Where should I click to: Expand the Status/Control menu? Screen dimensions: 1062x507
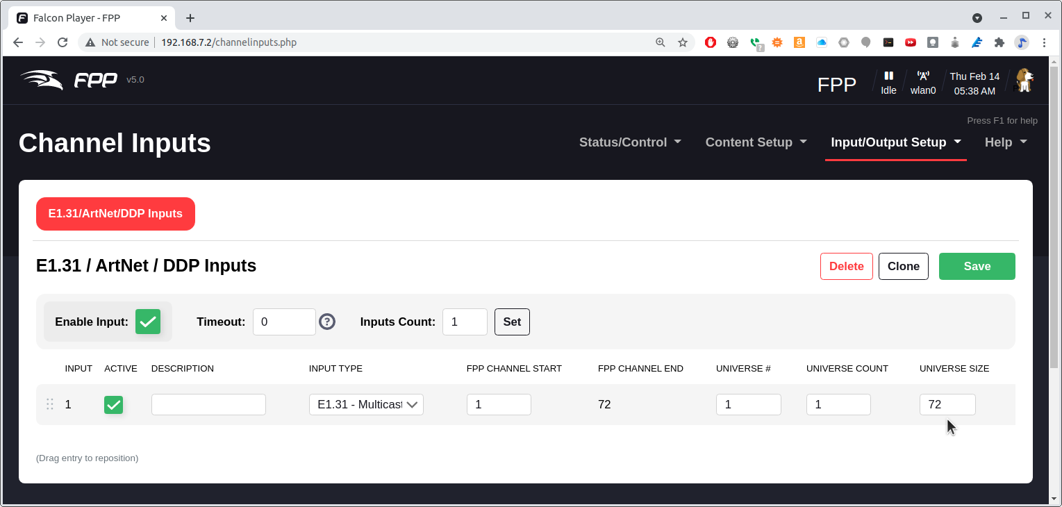pyautogui.click(x=630, y=142)
